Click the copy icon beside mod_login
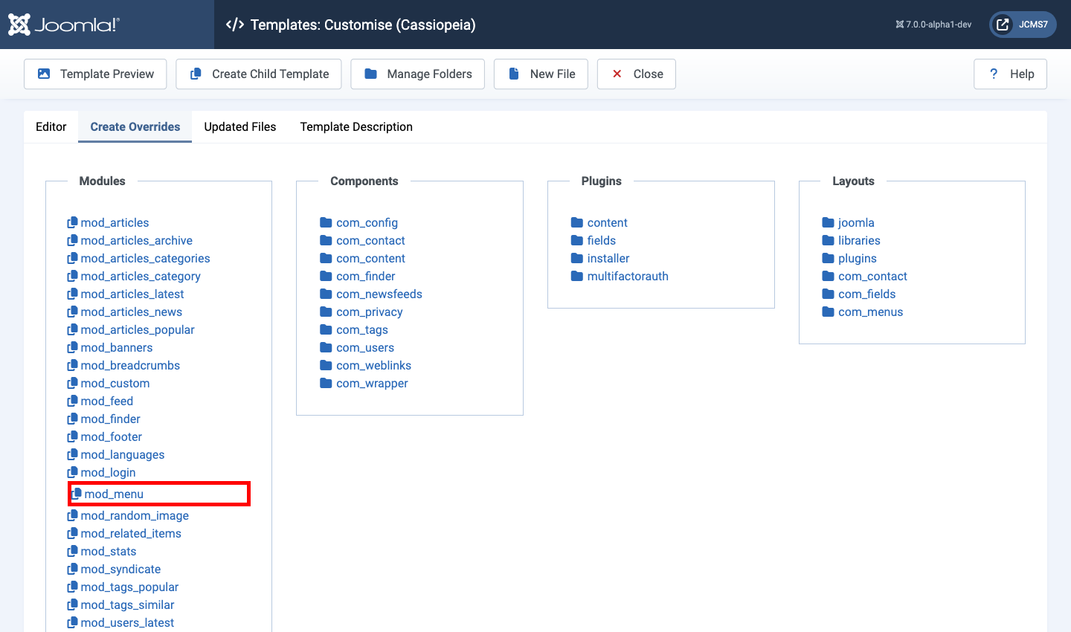The width and height of the screenshot is (1071, 632). pos(72,472)
